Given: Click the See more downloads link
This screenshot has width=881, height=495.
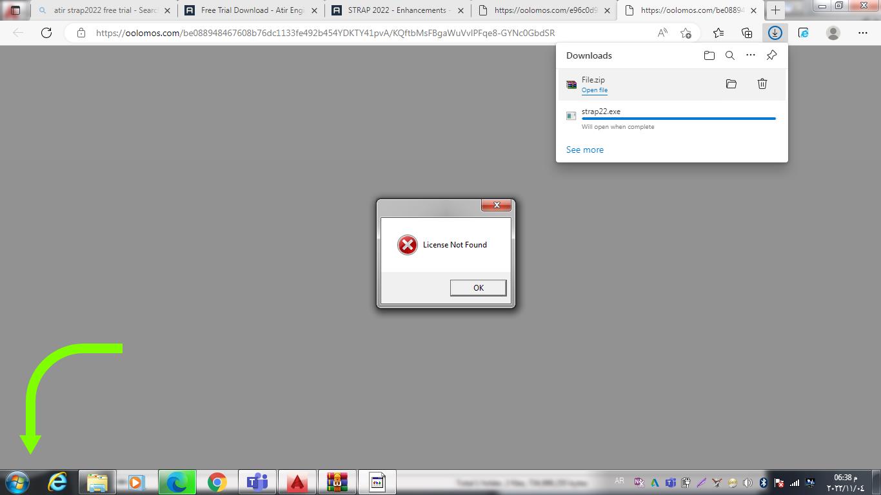Looking at the screenshot, I should coord(584,150).
